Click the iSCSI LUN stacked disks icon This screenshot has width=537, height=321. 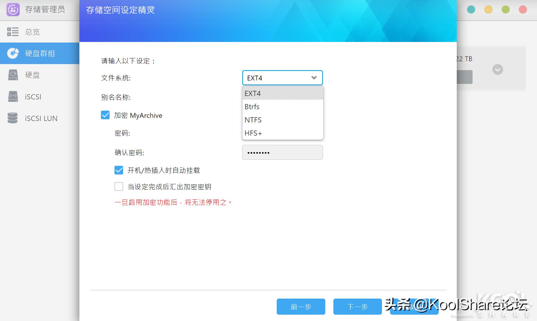(x=13, y=118)
